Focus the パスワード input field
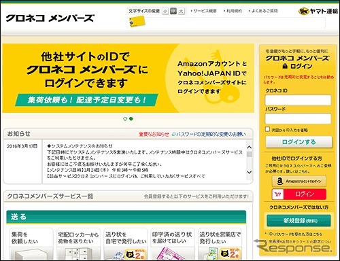This screenshot has width=340, height=261. pyautogui.click(x=298, y=119)
